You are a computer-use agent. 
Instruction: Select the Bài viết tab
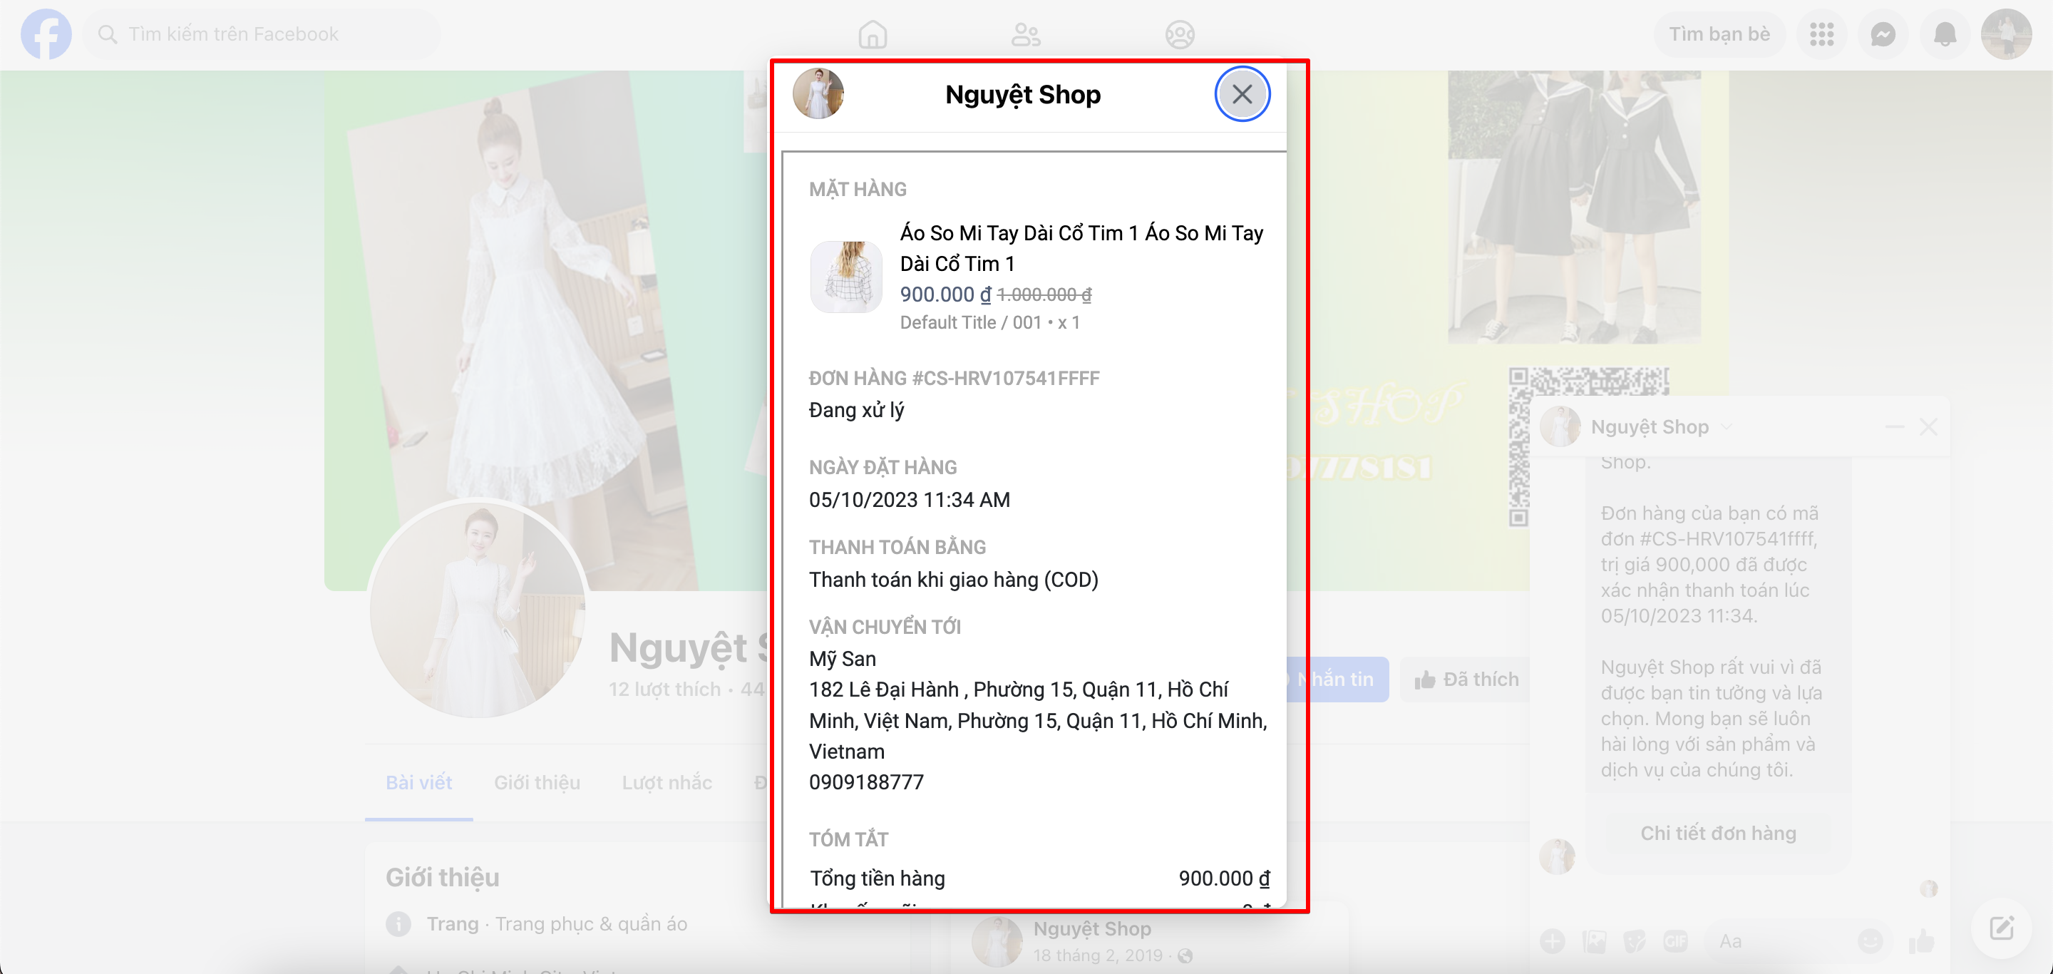[418, 782]
